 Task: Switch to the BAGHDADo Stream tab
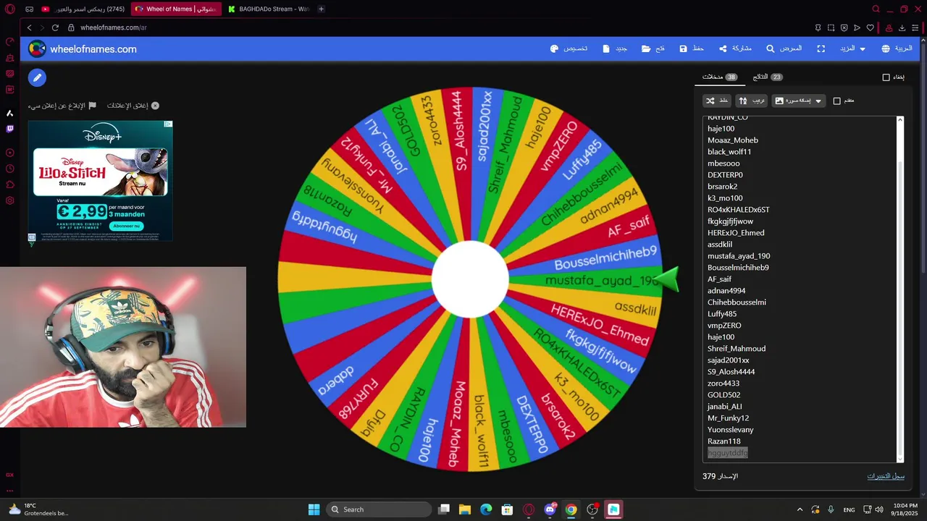click(x=268, y=9)
